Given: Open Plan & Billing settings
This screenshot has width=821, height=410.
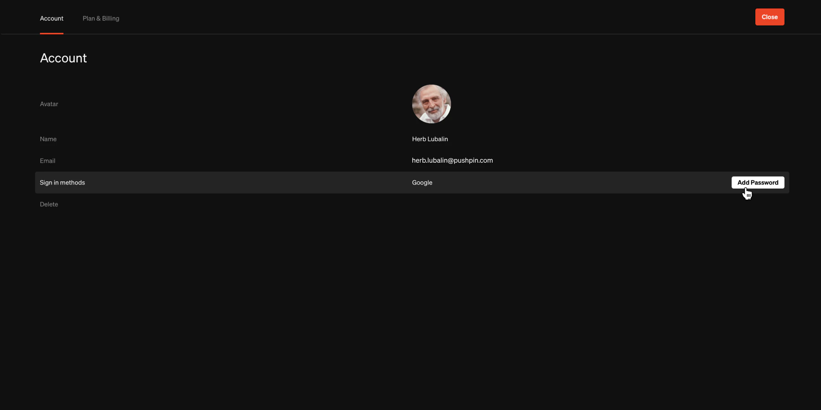Looking at the screenshot, I should click(100, 18).
